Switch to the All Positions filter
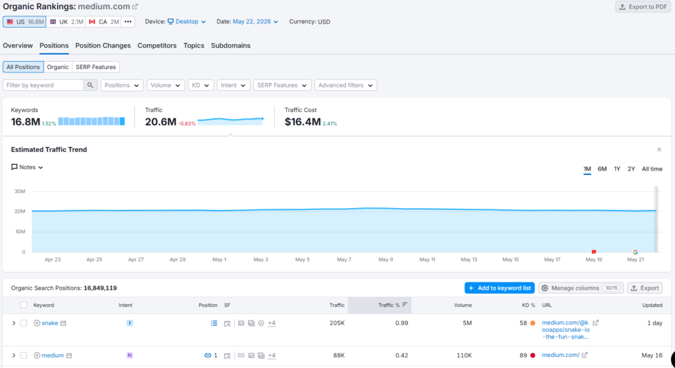675x368 pixels. [x=23, y=67]
